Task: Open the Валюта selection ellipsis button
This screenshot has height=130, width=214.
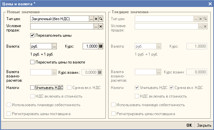Action: pyautogui.click(x=54, y=46)
